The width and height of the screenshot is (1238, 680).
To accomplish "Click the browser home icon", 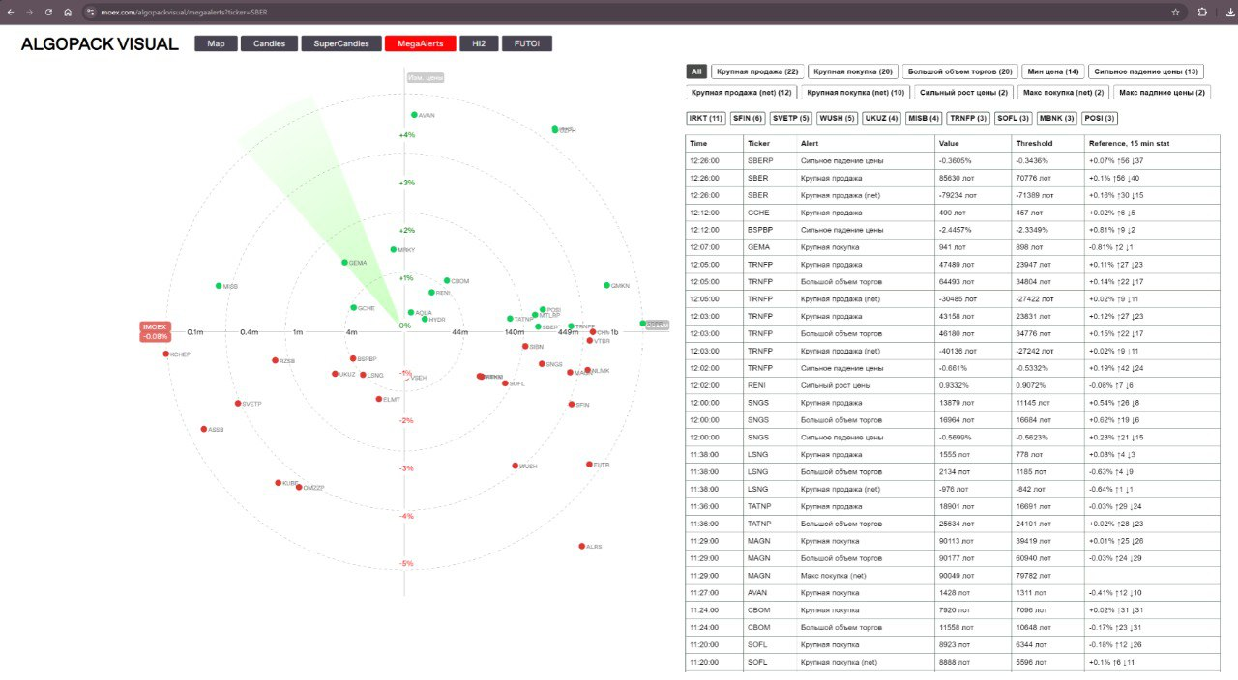I will [68, 12].
